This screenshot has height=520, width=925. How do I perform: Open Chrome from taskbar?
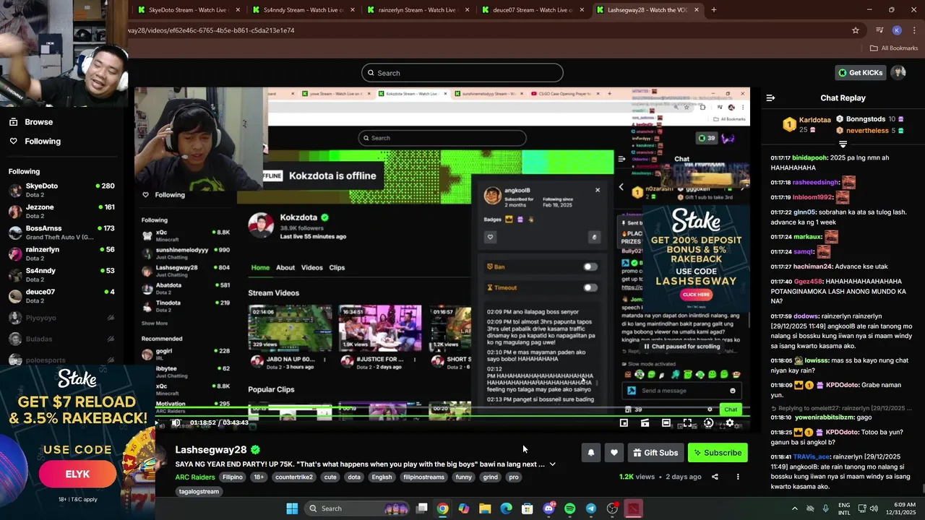click(x=442, y=508)
